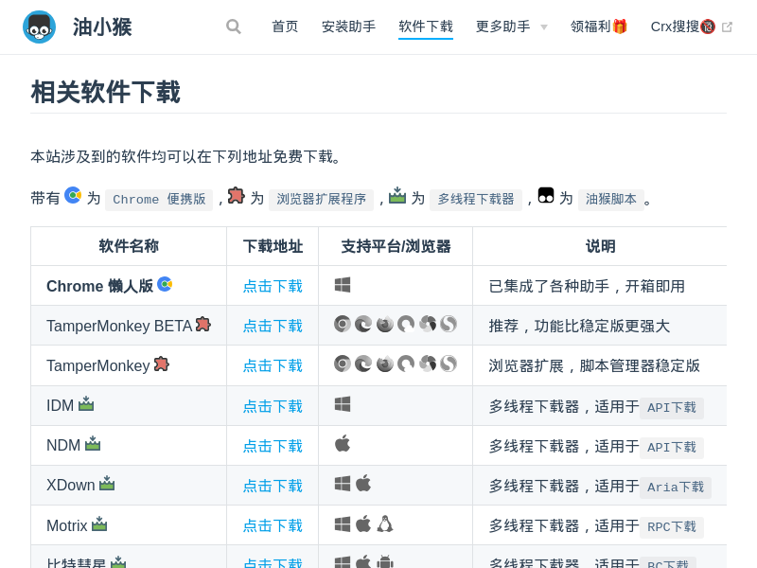Click the Chrome icon beside Chrome 懒人版
Screen dimensions: 757x568
(165, 284)
